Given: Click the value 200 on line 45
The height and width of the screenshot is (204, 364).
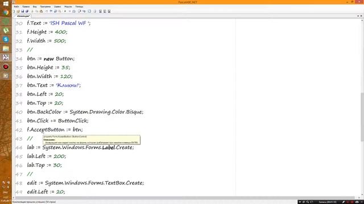Looking at the screenshot, I should 59,156.
